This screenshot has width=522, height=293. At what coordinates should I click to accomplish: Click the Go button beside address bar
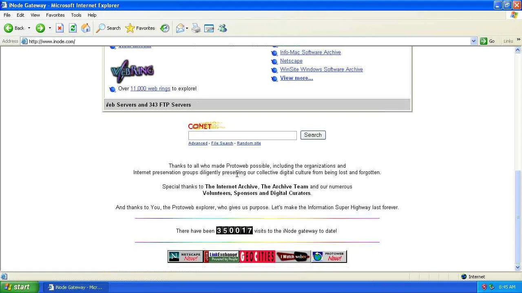(487, 41)
